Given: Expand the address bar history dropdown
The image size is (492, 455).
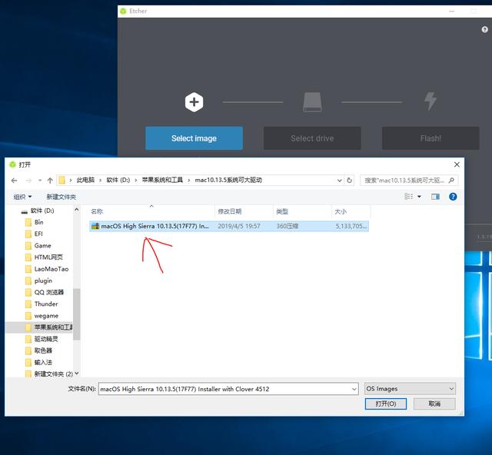Looking at the screenshot, I should (x=339, y=181).
